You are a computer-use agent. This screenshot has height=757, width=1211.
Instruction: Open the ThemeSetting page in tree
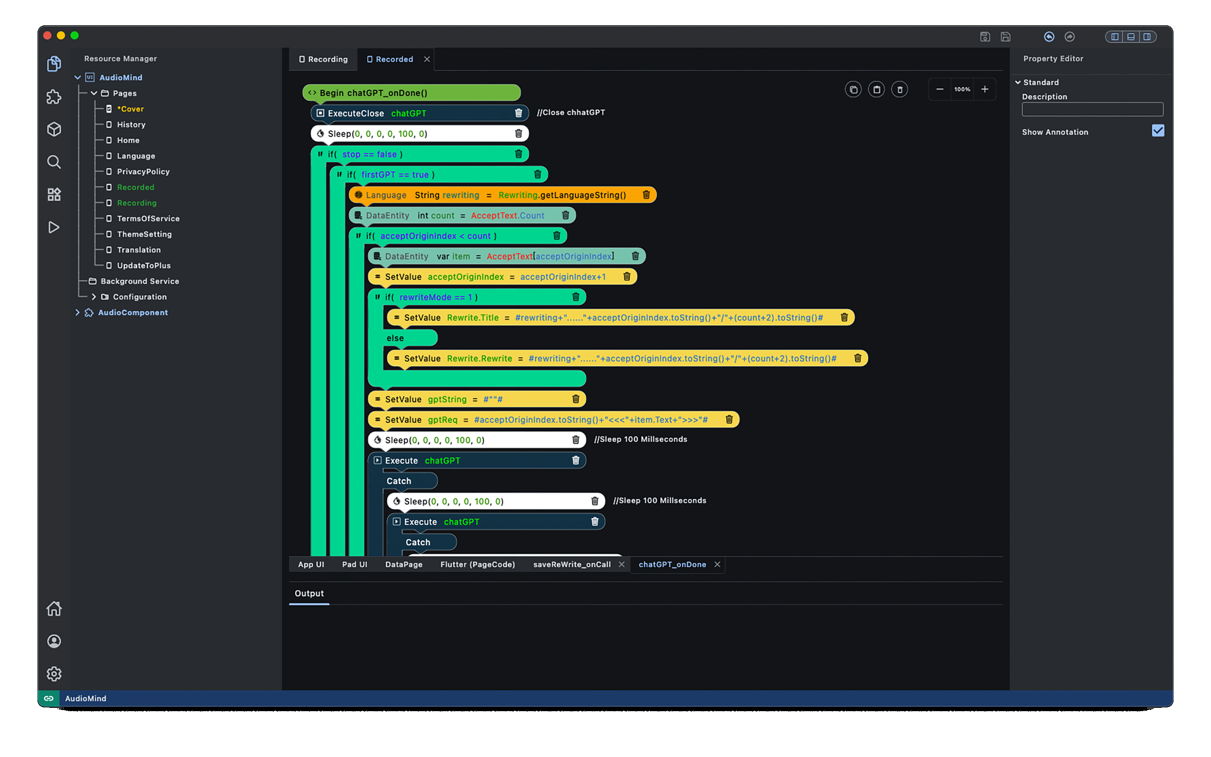(x=144, y=234)
